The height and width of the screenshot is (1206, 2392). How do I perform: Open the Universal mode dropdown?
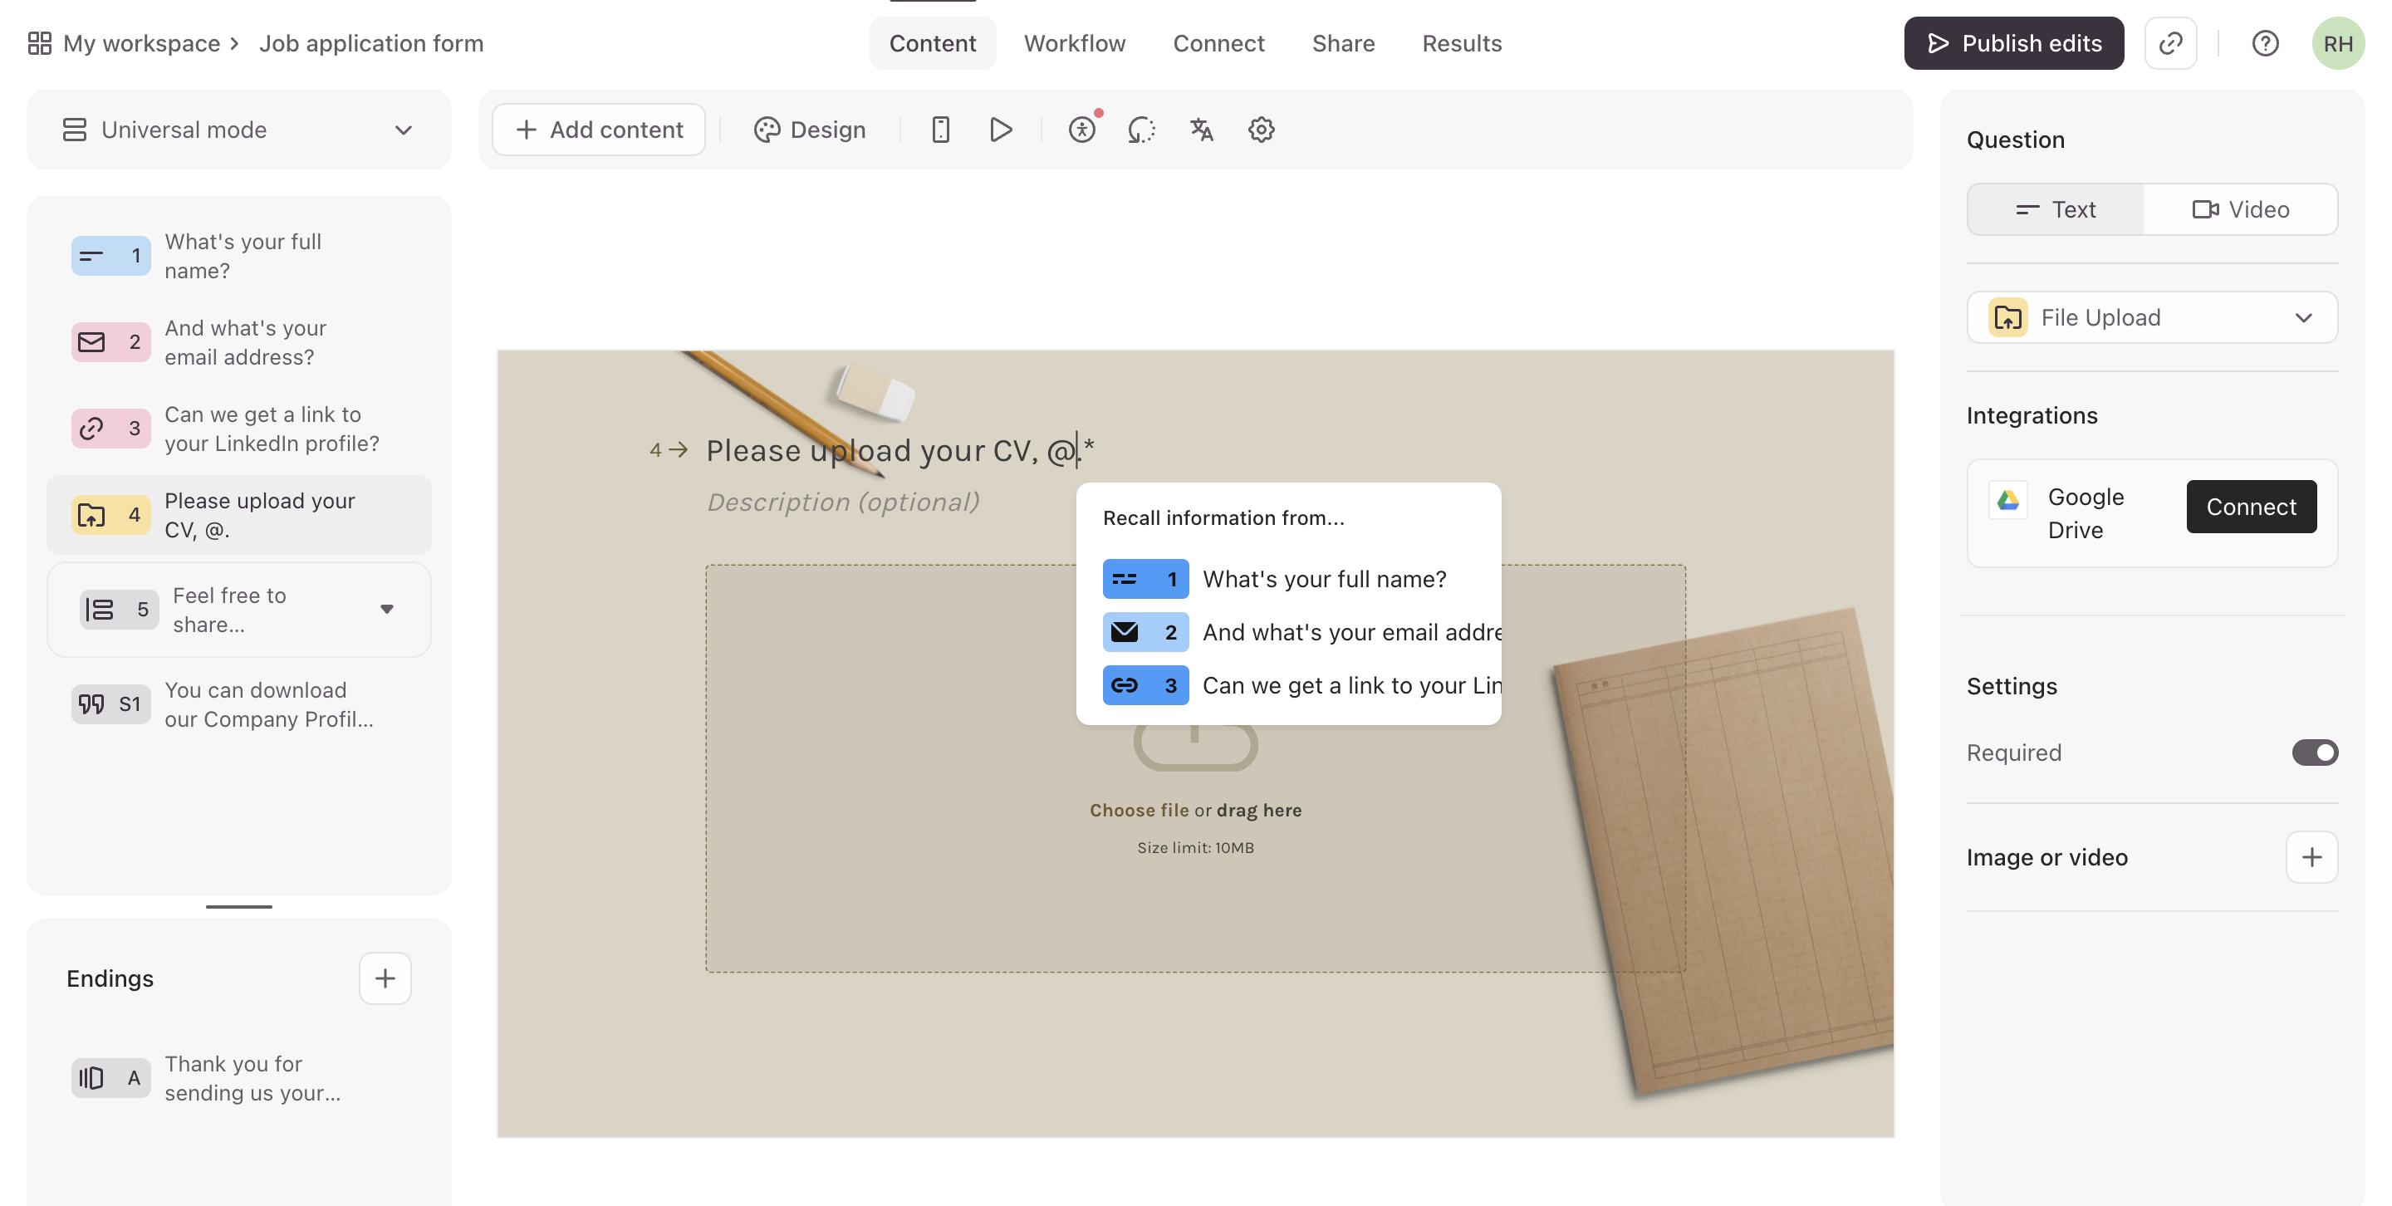pyautogui.click(x=238, y=130)
